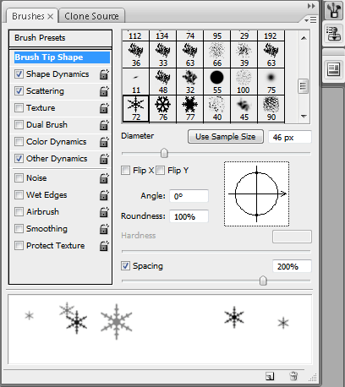Select the 45 swirl brush thumbnail

(244, 109)
